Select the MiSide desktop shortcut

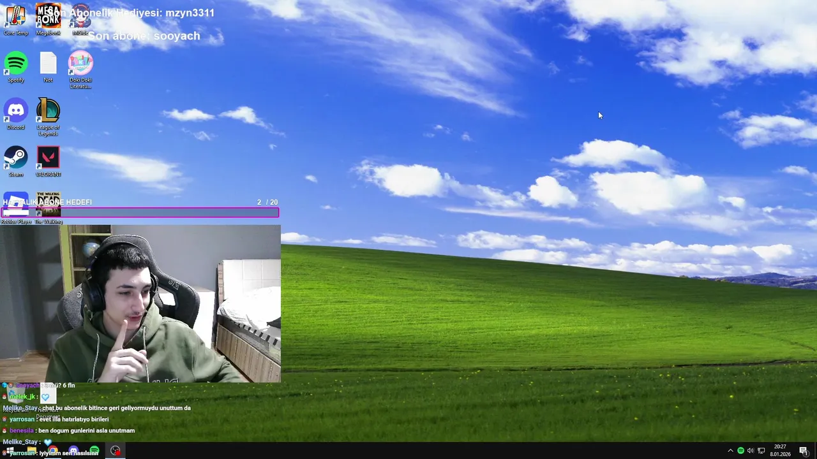[x=80, y=20]
